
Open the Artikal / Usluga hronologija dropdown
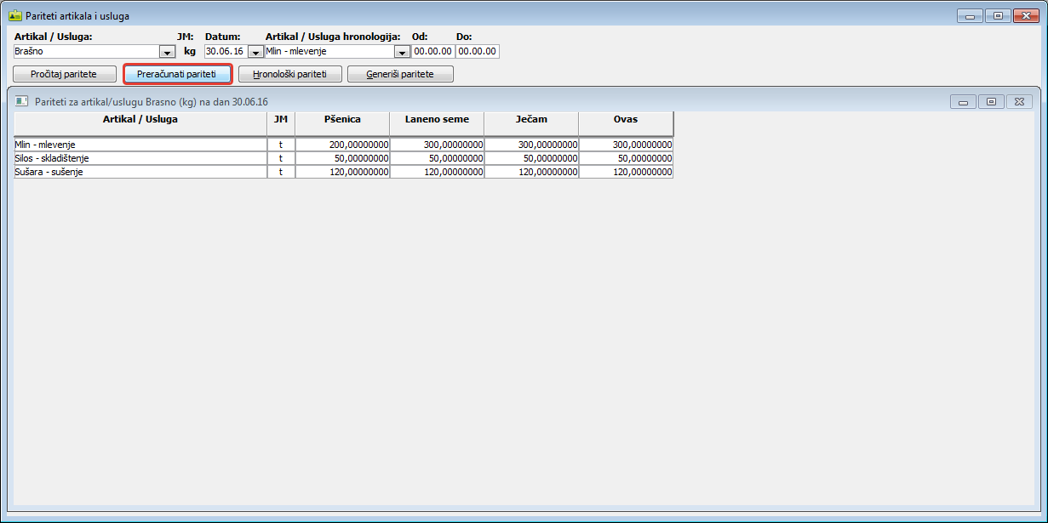pos(402,52)
